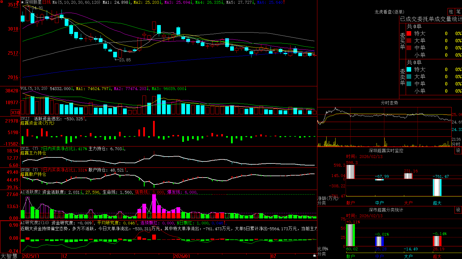Switch 龙虎看盘 to 柱 view
462x259 pixels.
tap(451, 12)
